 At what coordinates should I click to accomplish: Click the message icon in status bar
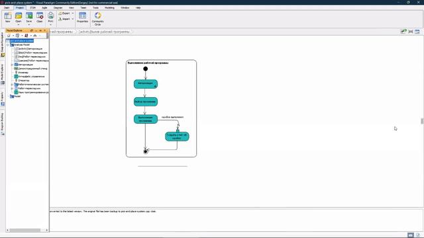411,235
